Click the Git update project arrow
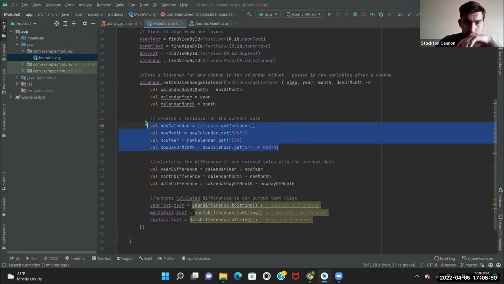 click(409, 14)
